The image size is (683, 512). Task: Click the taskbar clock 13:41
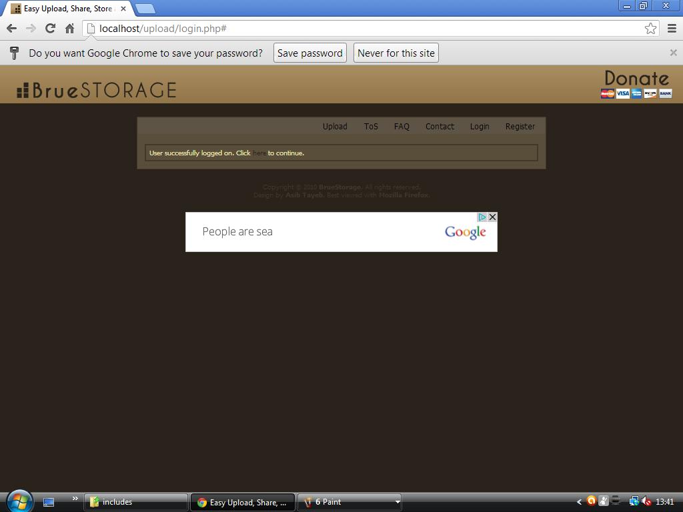click(x=665, y=502)
